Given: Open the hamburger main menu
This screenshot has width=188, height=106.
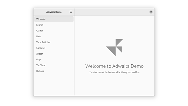Looking at the screenshot, I should tap(71, 12).
